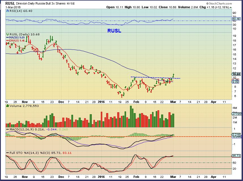Image resolution: width=243 pixels, height=181 pixels.
Task: Click the 9.09 moving average price tag
Action: tap(235, 82)
